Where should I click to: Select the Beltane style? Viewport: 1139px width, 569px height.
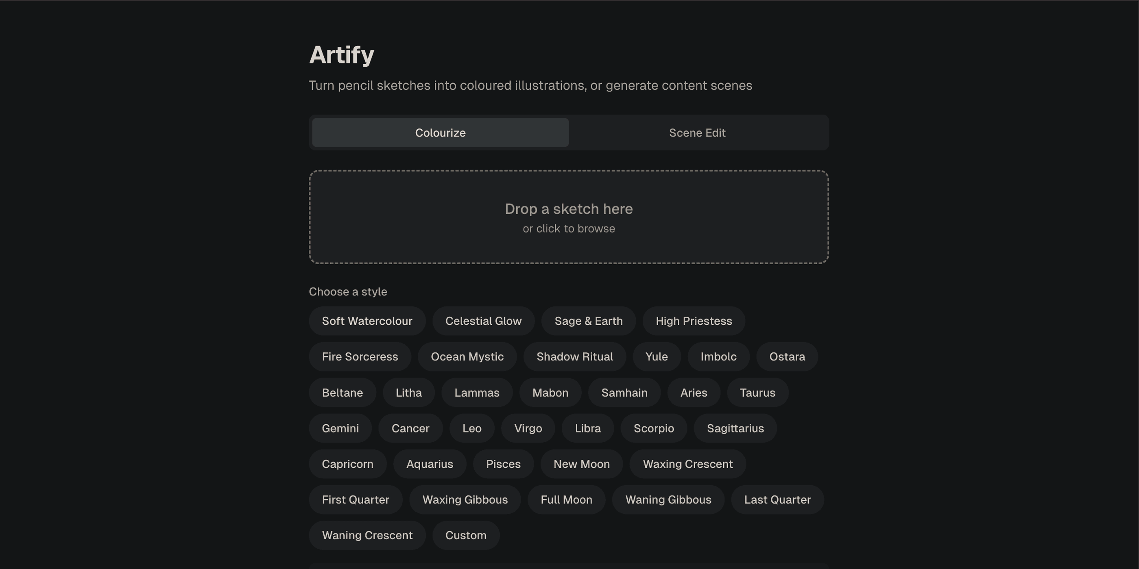point(342,392)
